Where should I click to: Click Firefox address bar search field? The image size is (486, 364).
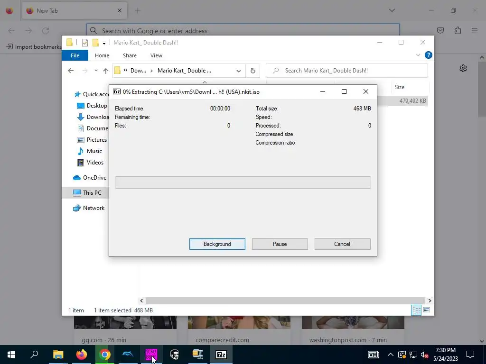pyautogui.click(x=243, y=31)
